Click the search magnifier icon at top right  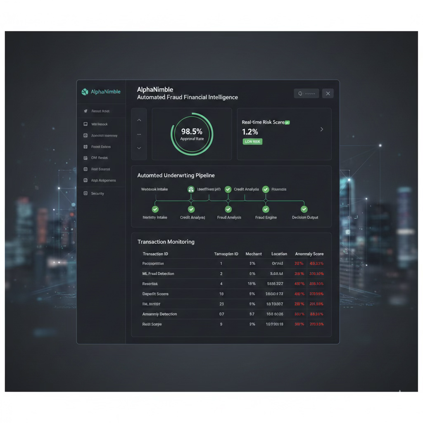pos(300,93)
